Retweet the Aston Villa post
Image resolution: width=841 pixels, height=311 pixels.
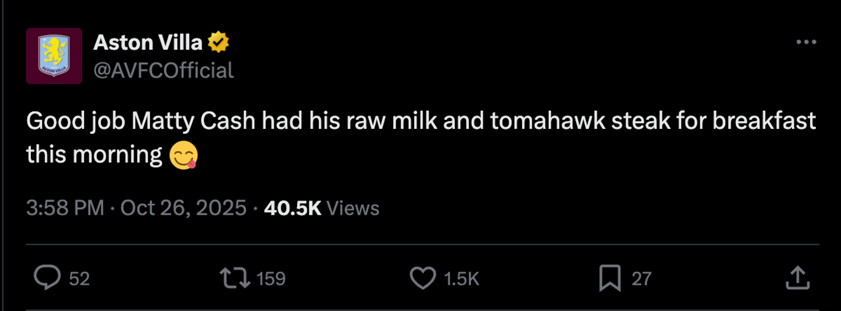[x=234, y=278]
